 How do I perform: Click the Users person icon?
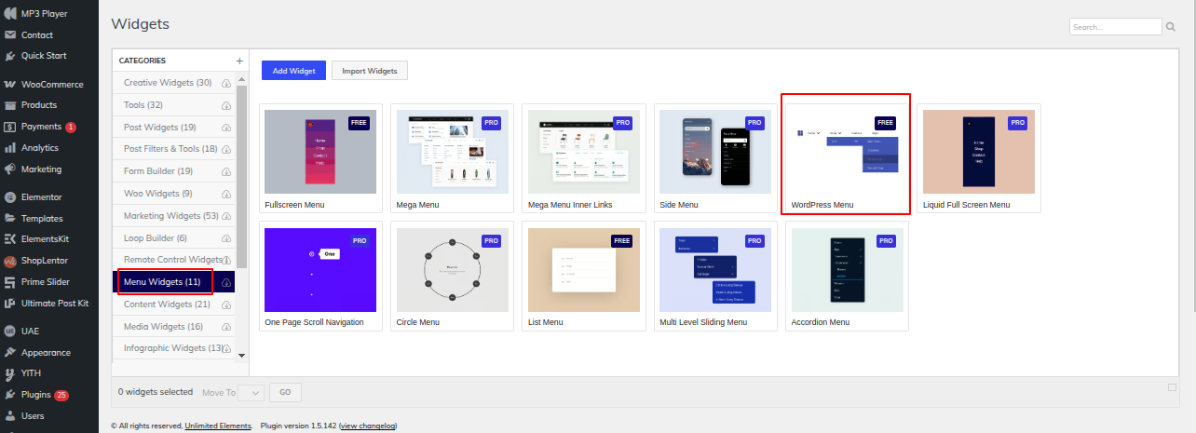coord(10,416)
